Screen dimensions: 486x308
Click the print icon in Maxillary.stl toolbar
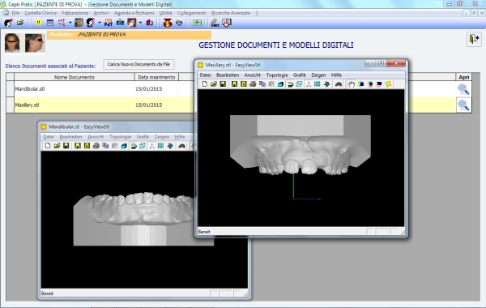pyautogui.click(x=253, y=84)
